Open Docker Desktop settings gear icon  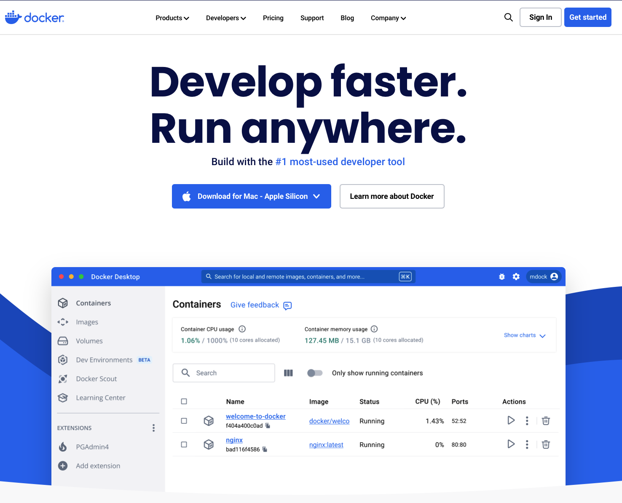pyautogui.click(x=516, y=277)
